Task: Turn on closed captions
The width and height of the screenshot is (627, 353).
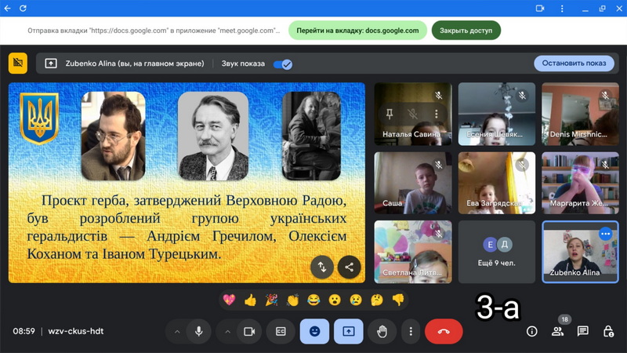Action: click(281, 332)
